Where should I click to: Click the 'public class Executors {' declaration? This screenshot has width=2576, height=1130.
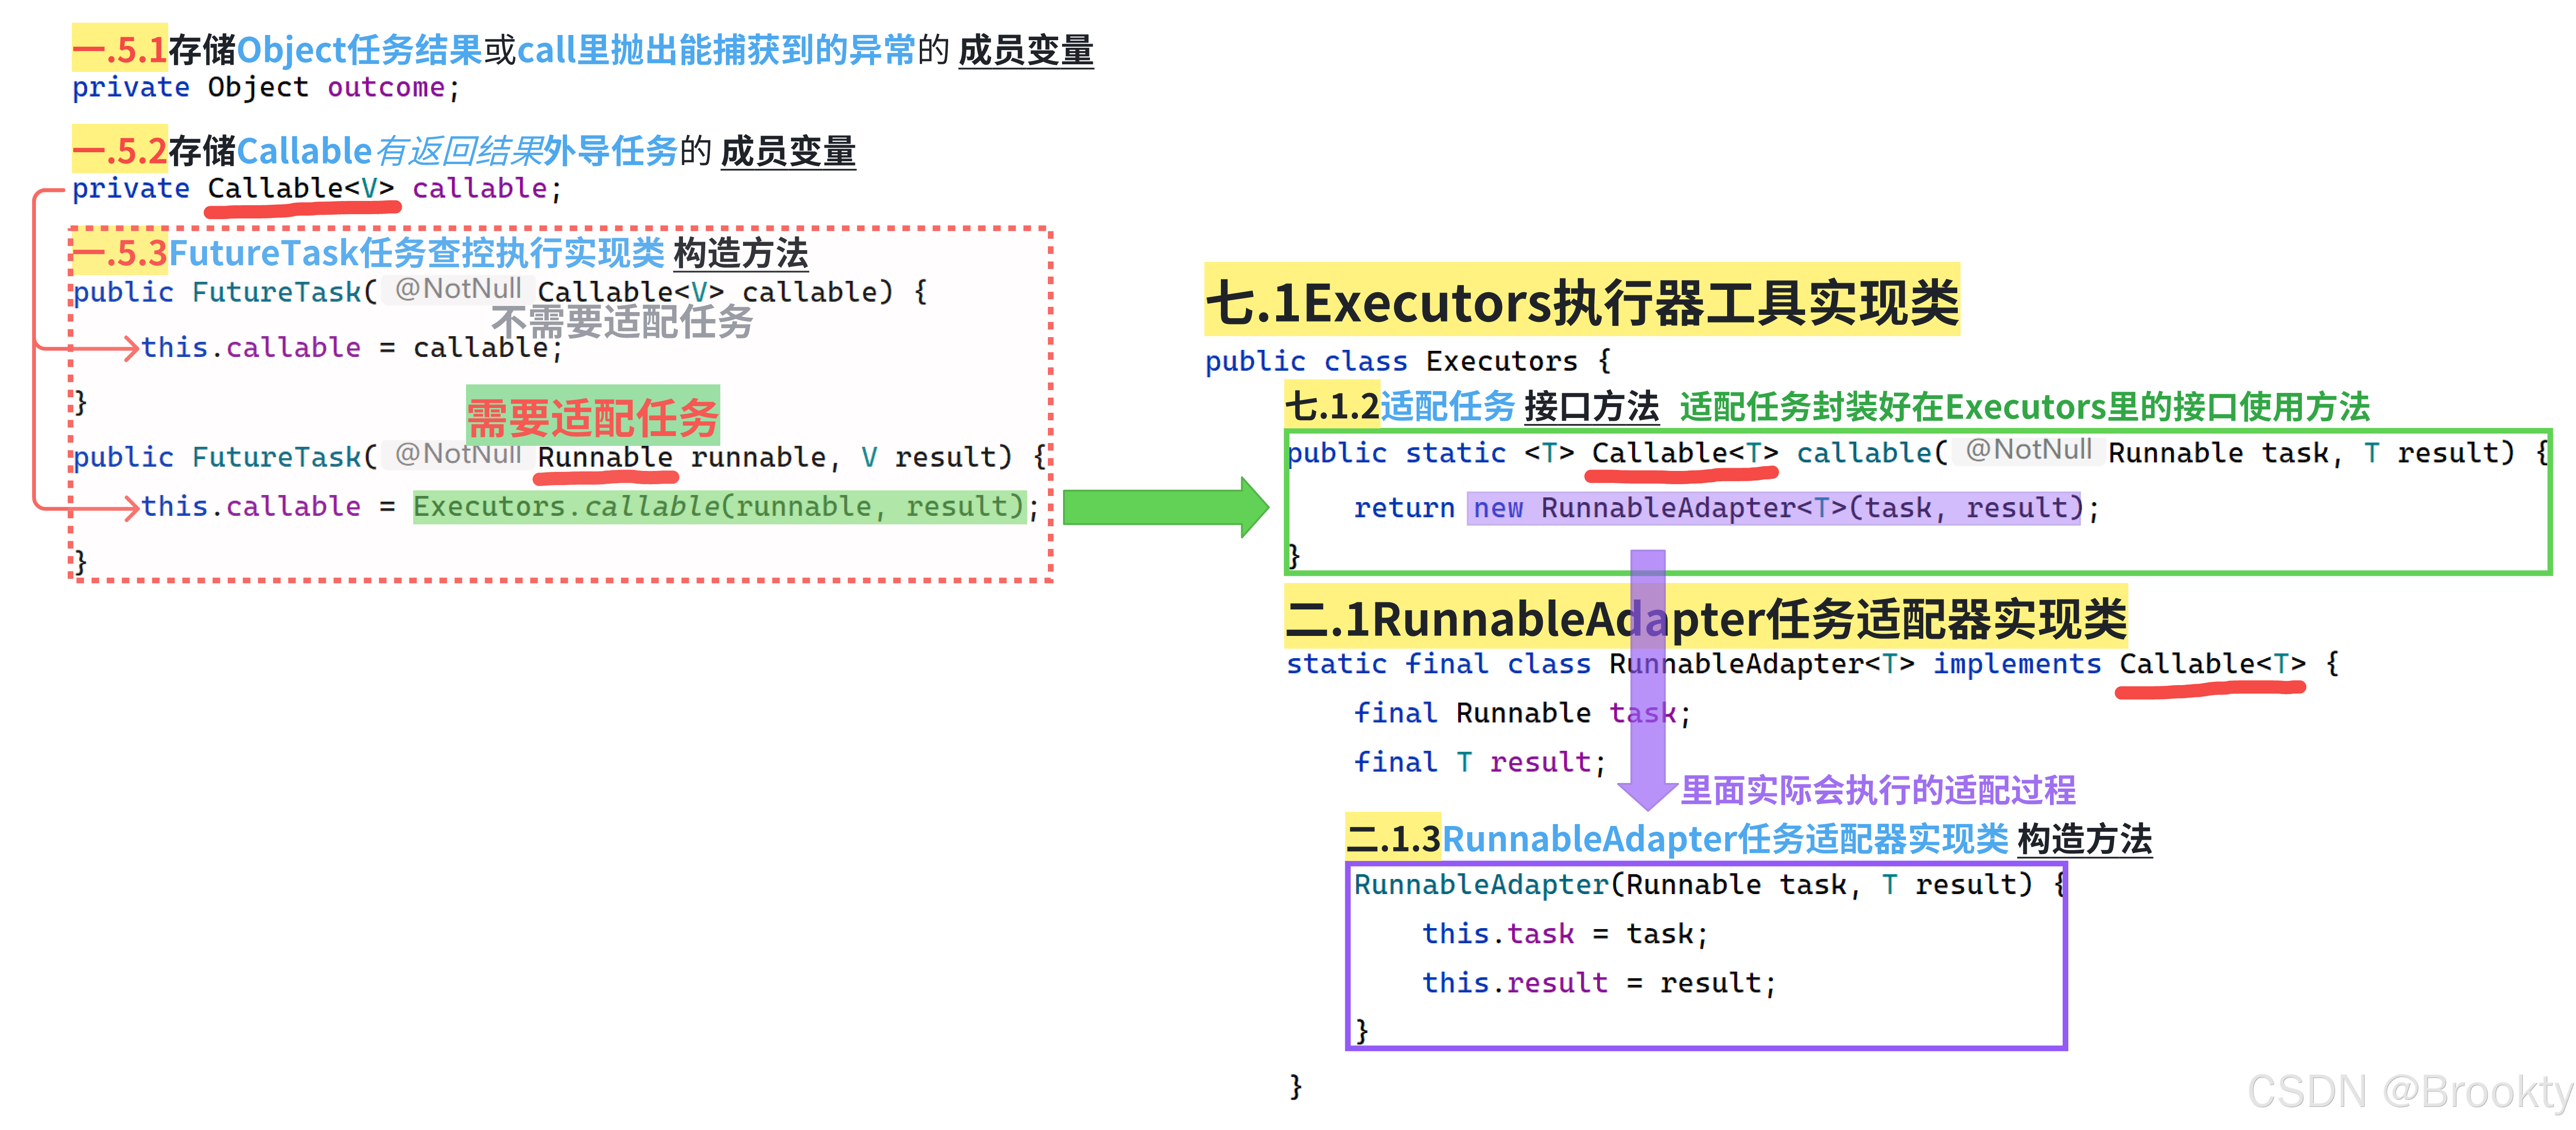tap(1407, 361)
